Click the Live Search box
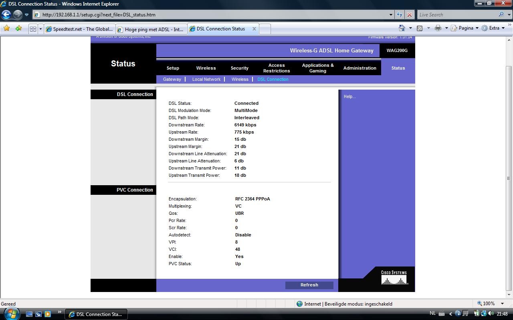This screenshot has height=320, width=513. click(457, 15)
